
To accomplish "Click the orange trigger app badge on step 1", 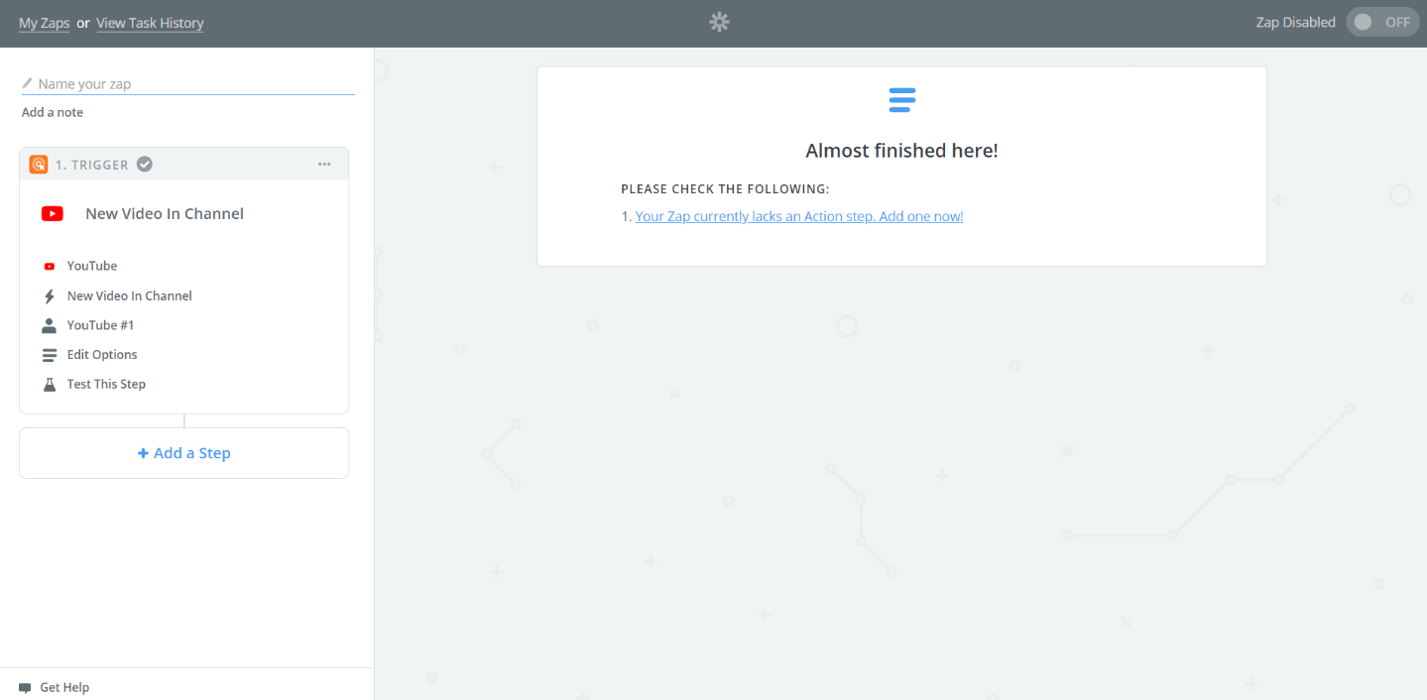I will click(x=38, y=164).
